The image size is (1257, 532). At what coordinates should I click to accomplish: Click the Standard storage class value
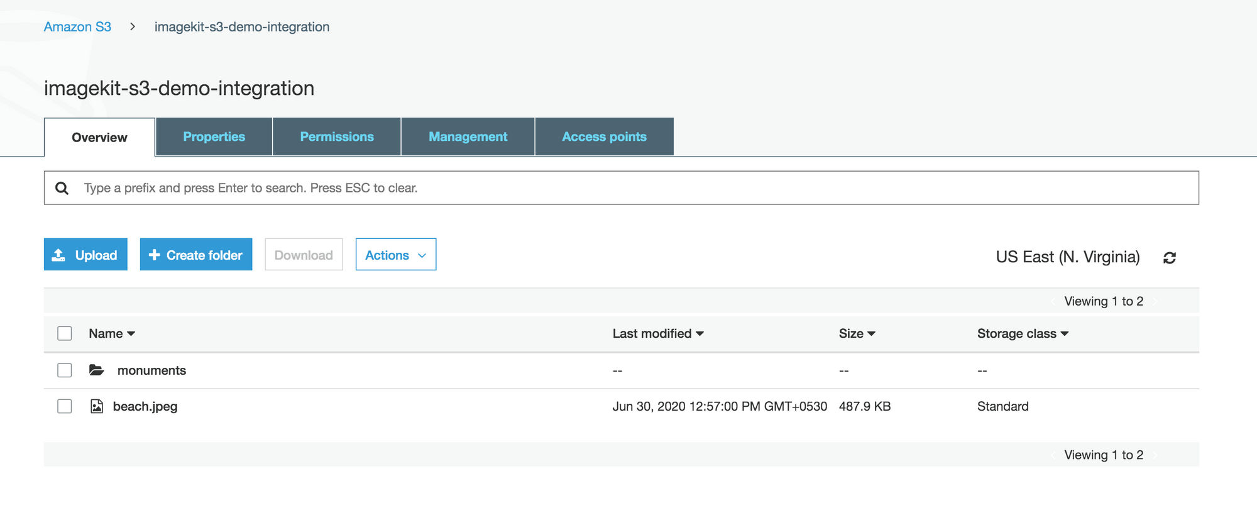click(x=1003, y=406)
